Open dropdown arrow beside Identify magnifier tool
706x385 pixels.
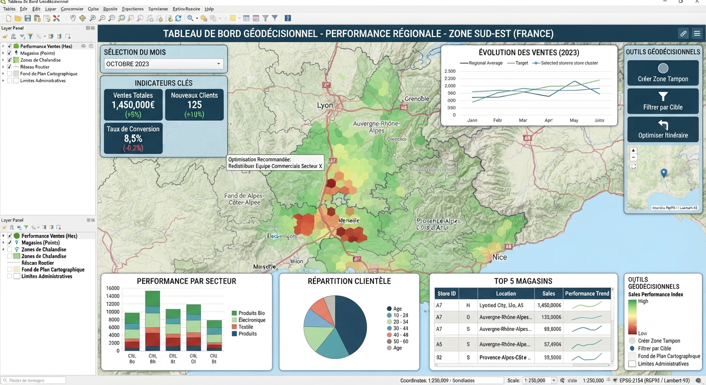[x=197, y=18]
